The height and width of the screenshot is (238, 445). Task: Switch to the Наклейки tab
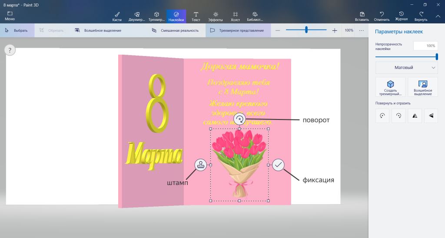pos(176,16)
